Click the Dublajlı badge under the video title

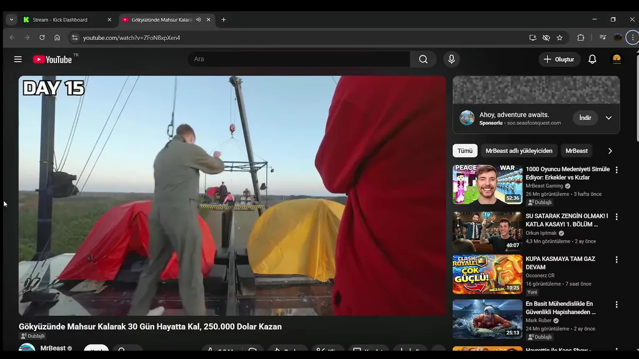tap(32, 336)
